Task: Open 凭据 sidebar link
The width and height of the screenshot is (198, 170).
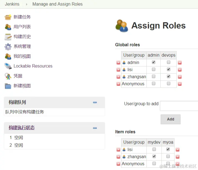Action: [18, 76]
